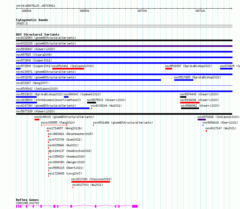
Task: Click the 68700k ruler tick label
Action: [142, 11]
